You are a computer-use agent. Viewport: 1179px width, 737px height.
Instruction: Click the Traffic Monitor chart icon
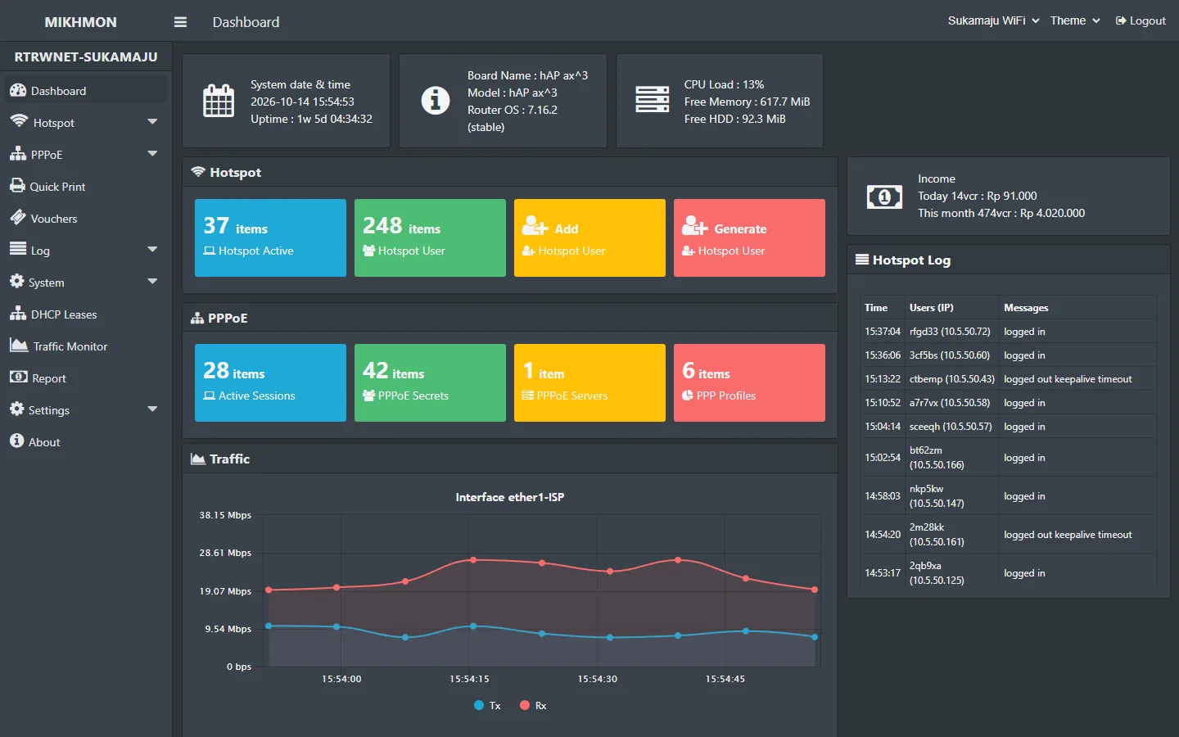coord(19,346)
